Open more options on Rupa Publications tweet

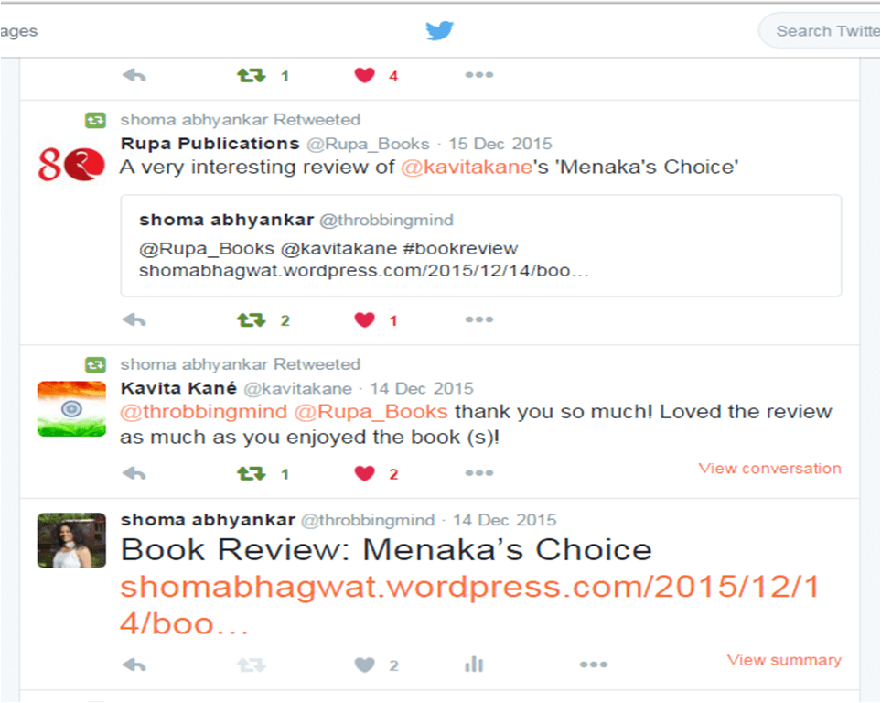(479, 319)
